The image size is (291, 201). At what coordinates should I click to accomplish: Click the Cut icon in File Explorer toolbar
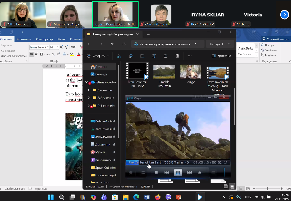coord(118,56)
